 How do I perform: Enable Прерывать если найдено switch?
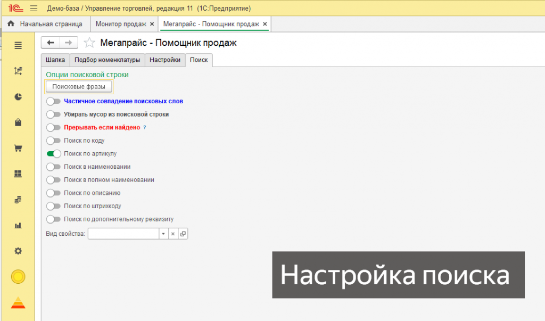pos(54,128)
